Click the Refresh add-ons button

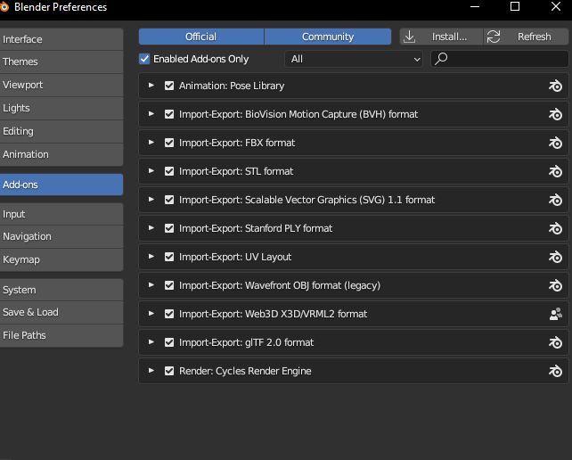[x=526, y=37]
